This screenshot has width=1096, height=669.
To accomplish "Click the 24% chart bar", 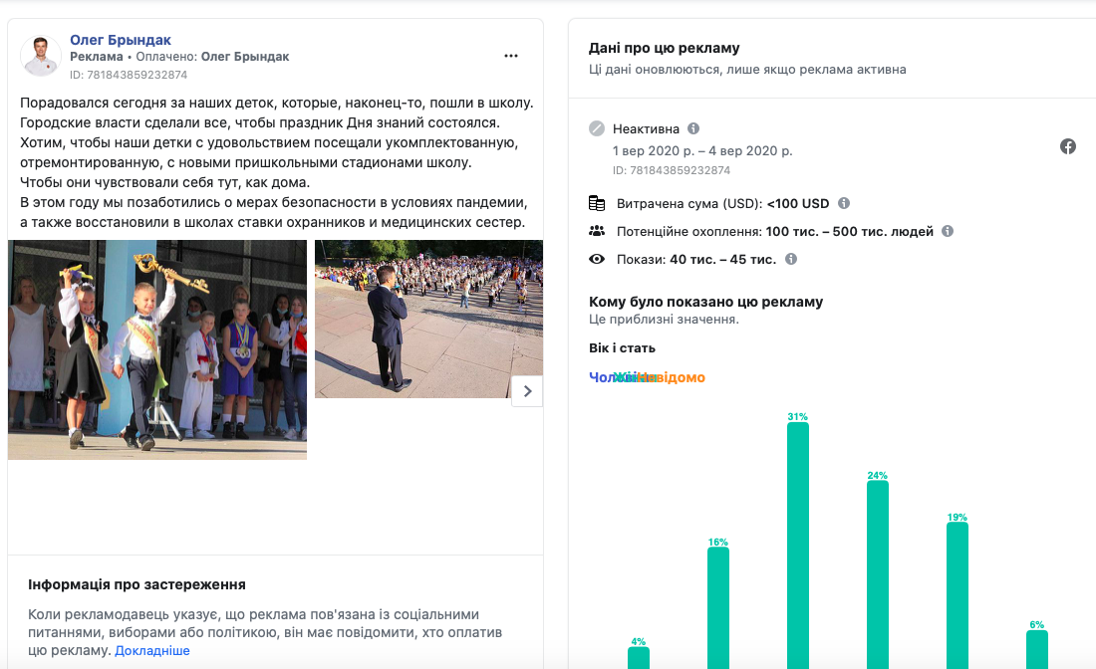I will (877, 574).
